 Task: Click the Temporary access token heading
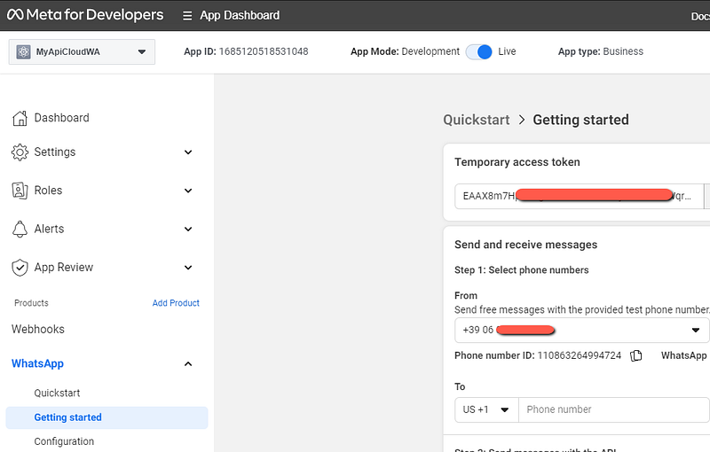[517, 162]
